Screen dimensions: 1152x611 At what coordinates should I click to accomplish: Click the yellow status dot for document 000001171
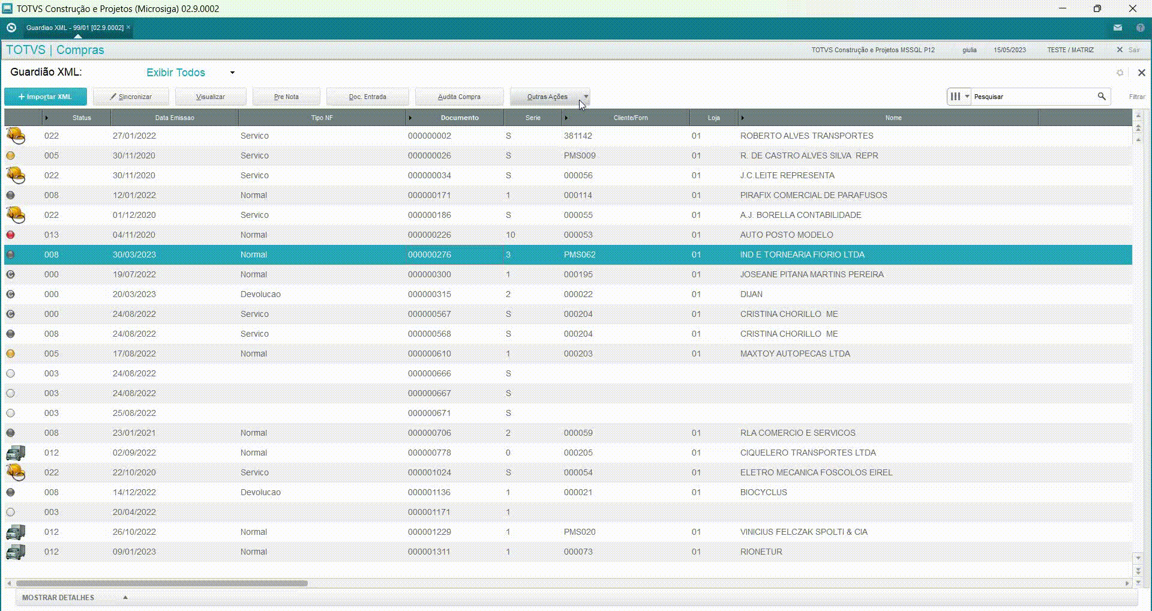10,512
